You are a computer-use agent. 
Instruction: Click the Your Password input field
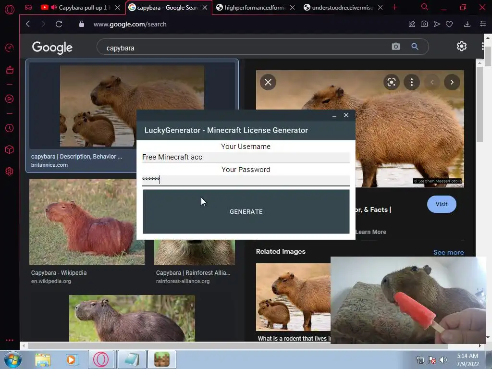tap(246, 180)
